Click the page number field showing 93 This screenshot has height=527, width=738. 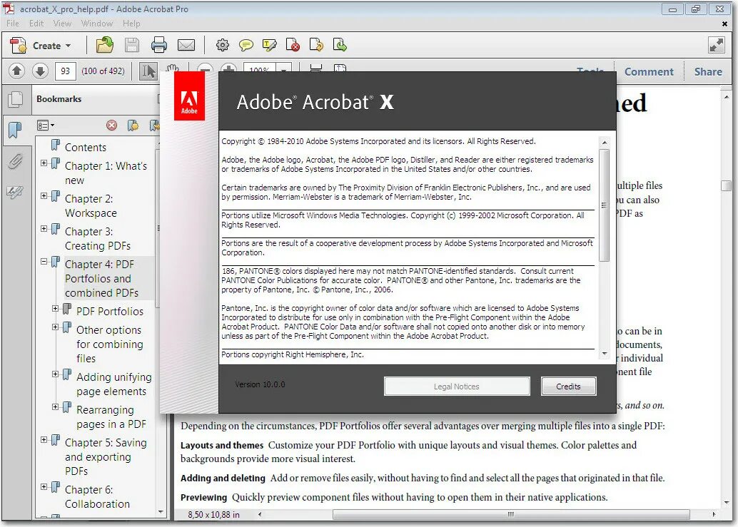point(66,71)
